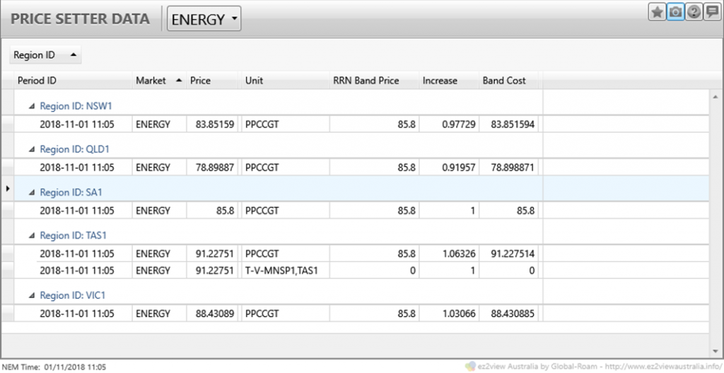Select Increase value 0.97729
Screen dimensions: 724x373
449,124
